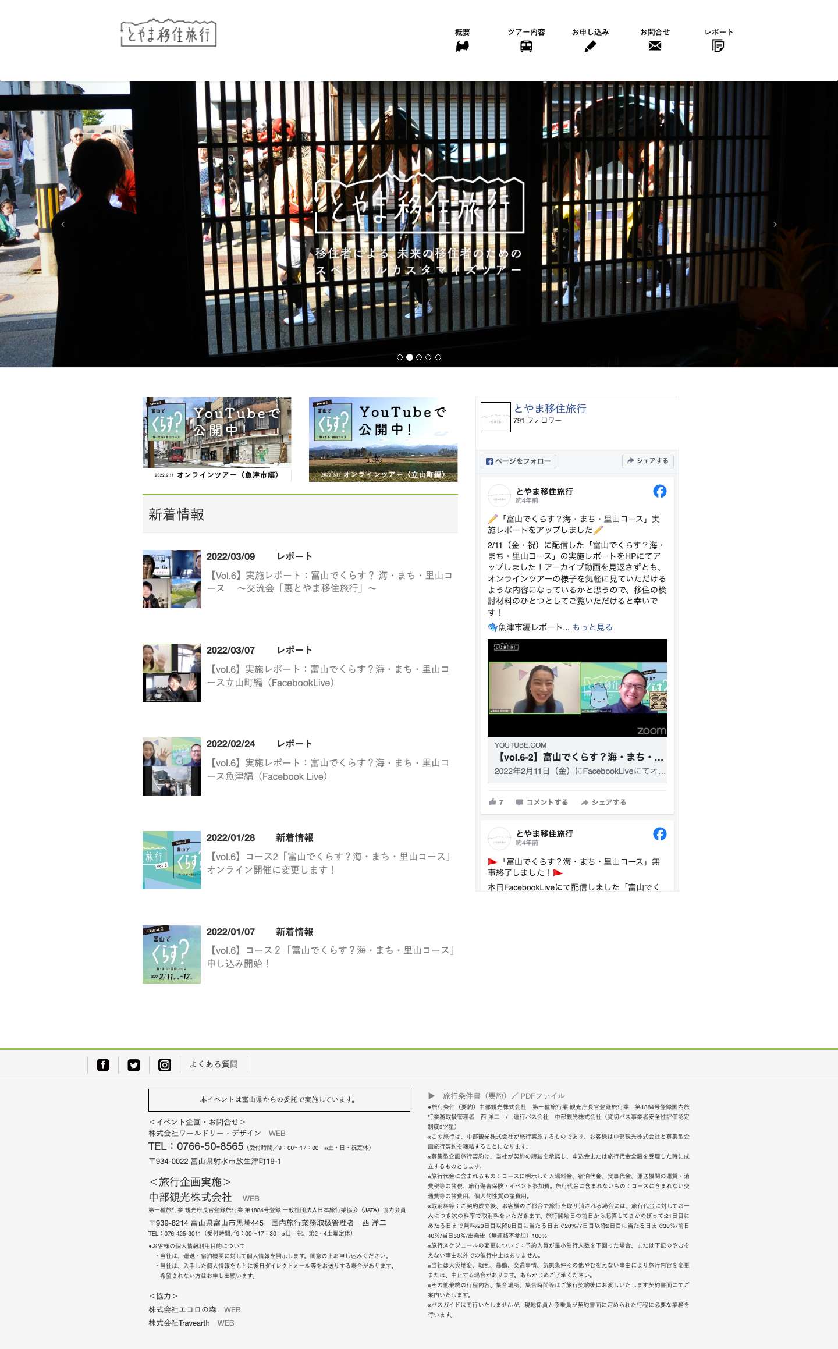The height and width of the screenshot is (1349, 838).
Task: Open the footer Instagram icon
Action: (x=165, y=1065)
